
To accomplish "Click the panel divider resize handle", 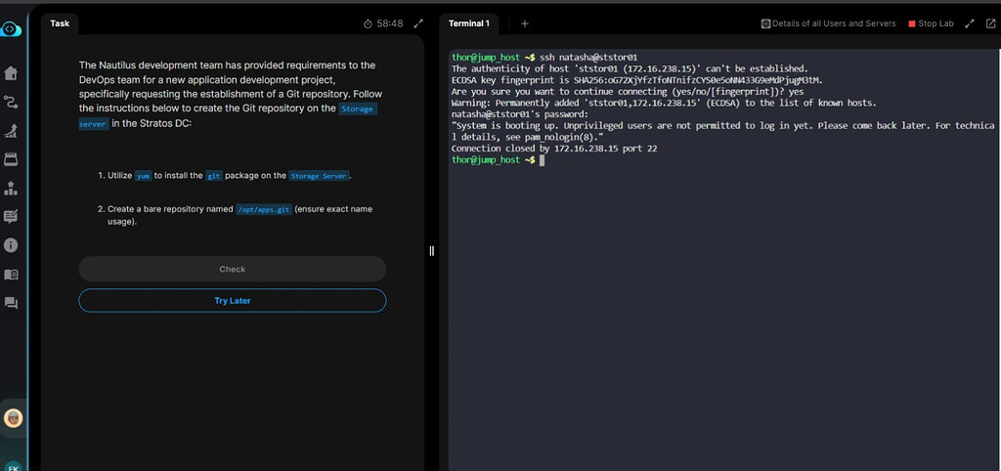I will coord(431,251).
